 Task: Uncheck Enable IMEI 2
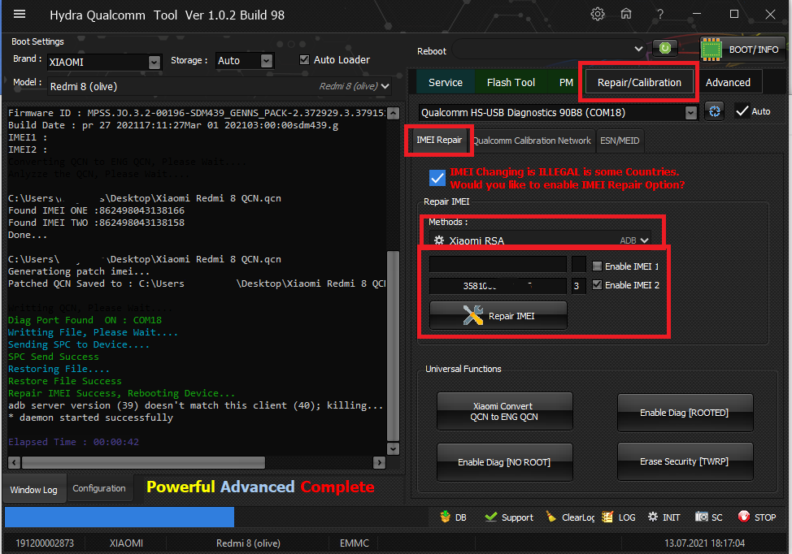[597, 284]
